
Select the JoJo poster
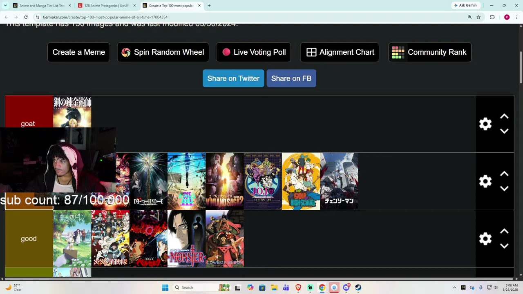(x=263, y=181)
